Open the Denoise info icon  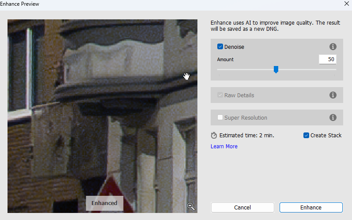pyautogui.click(x=333, y=47)
